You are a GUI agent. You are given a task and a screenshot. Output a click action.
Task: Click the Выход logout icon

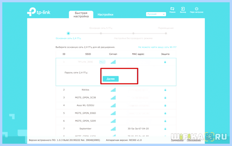point(183,10)
